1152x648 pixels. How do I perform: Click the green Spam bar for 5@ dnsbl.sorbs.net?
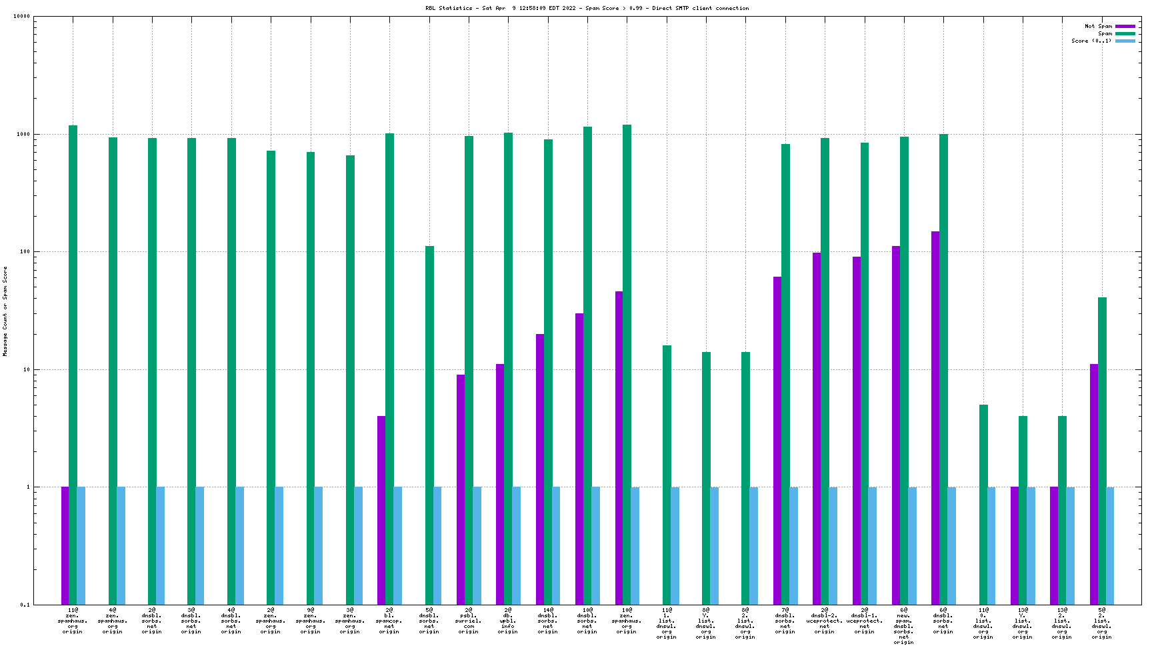(429, 425)
